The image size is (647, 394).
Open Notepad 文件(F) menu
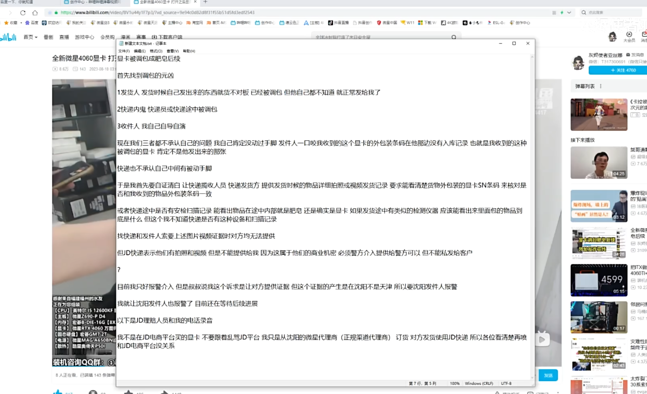(124, 51)
